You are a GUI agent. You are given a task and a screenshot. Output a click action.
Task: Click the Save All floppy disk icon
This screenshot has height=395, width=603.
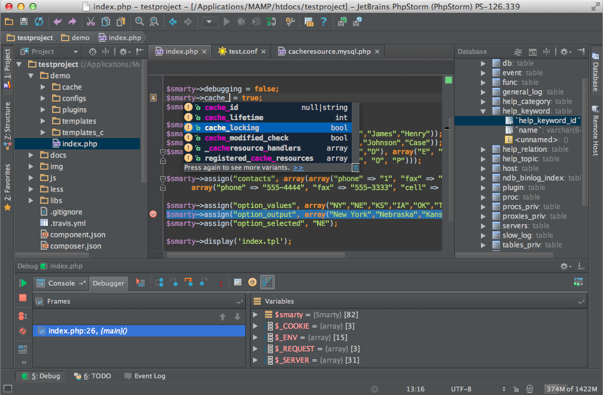point(24,22)
